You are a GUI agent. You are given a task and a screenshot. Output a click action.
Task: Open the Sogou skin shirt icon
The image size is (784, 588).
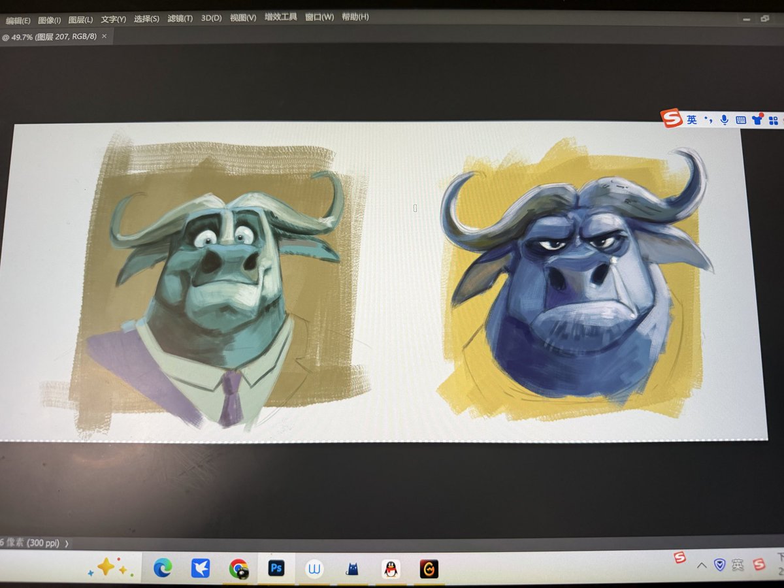[758, 119]
